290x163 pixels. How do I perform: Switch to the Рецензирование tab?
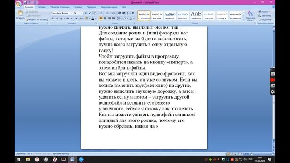[x=109, y=7]
